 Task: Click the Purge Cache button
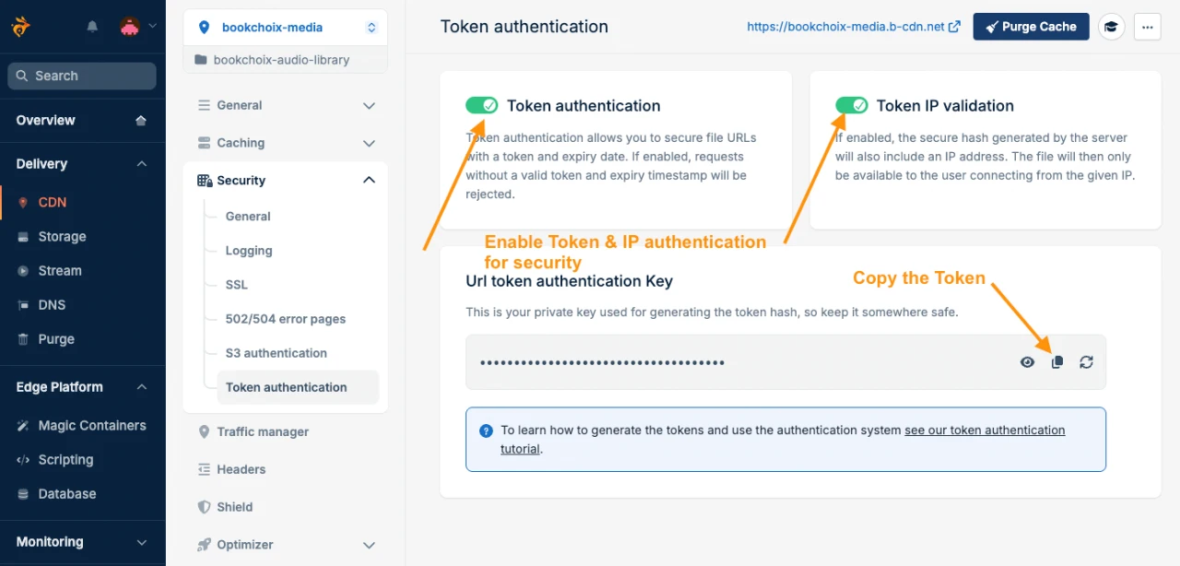pos(1031,26)
